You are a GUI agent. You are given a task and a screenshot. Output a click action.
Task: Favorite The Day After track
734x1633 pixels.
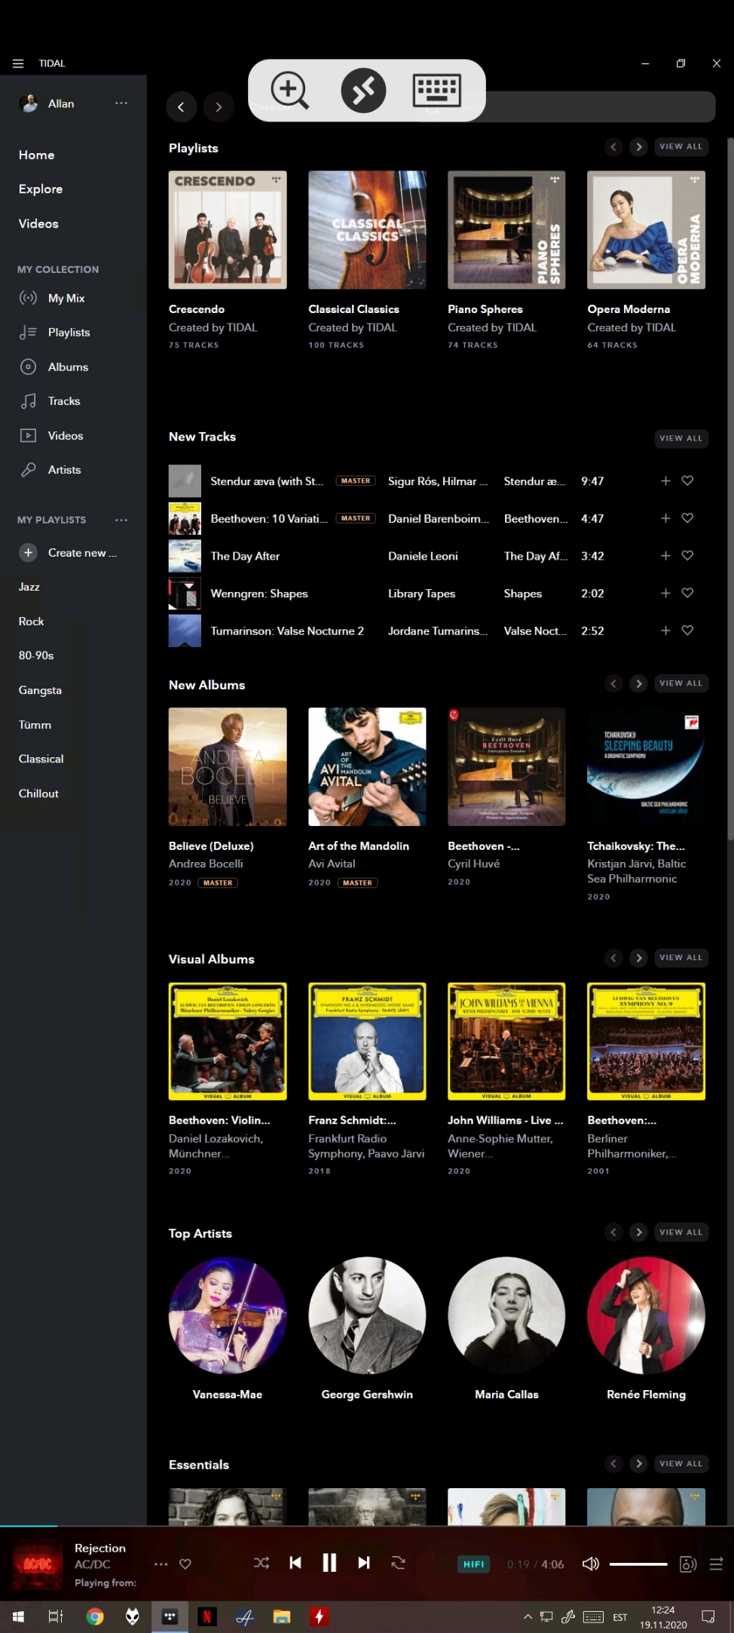(x=687, y=556)
